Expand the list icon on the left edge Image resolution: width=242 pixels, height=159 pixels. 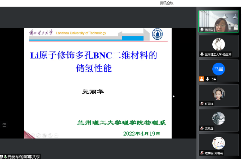click(4, 125)
